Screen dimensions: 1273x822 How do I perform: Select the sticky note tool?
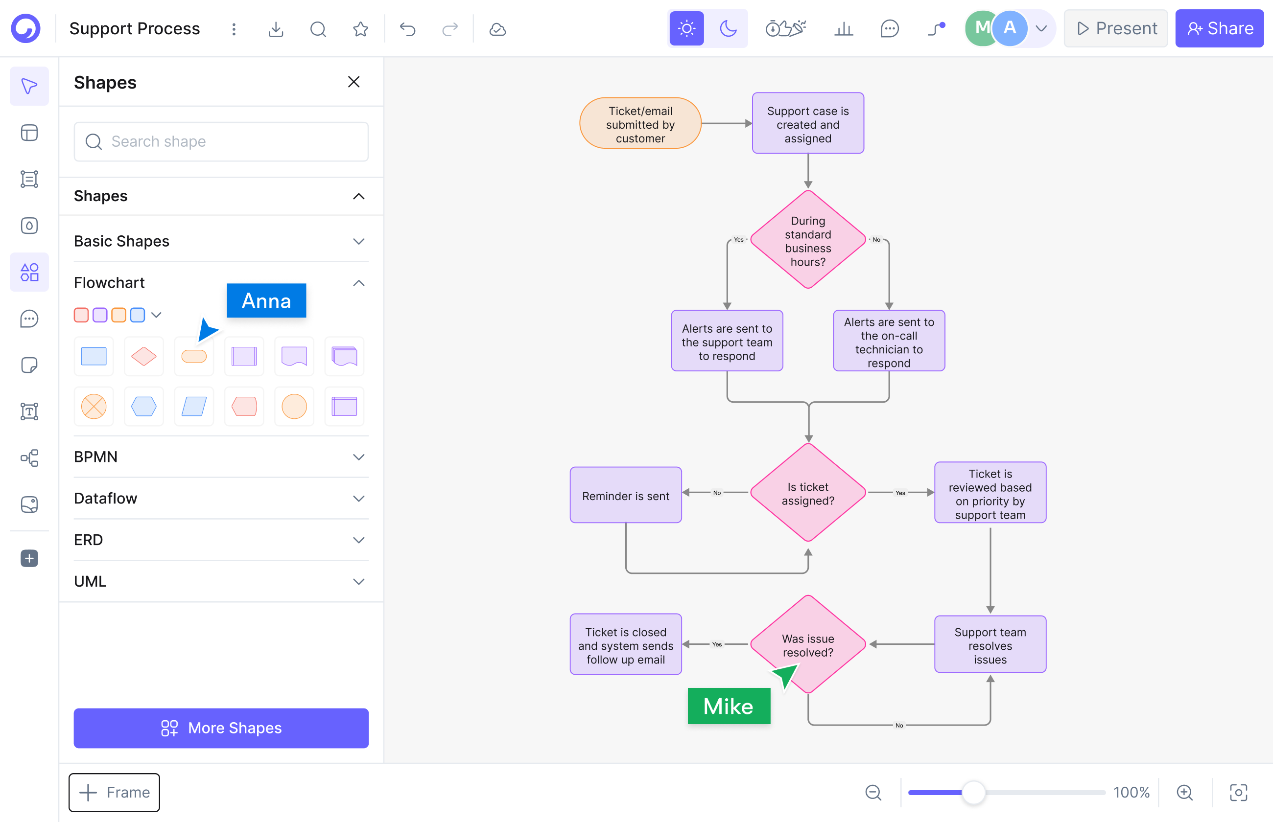[x=29, y=365]
